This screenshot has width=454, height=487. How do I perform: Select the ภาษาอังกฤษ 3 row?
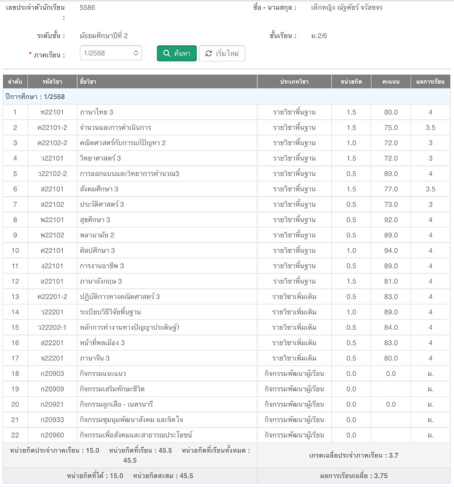click(x=101, y=282)
